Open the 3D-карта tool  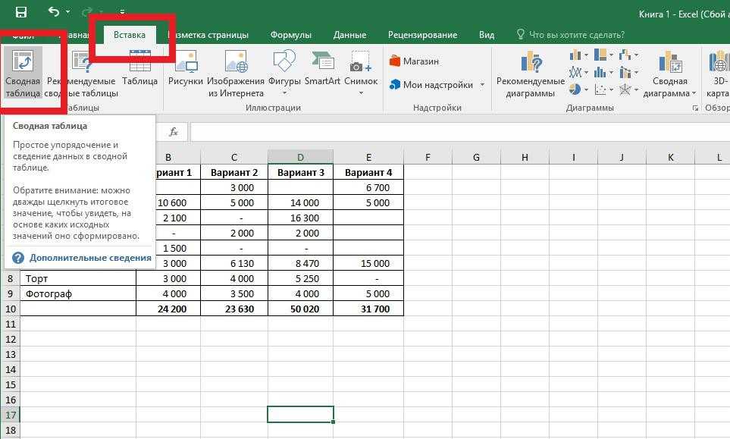click(719, 74)
